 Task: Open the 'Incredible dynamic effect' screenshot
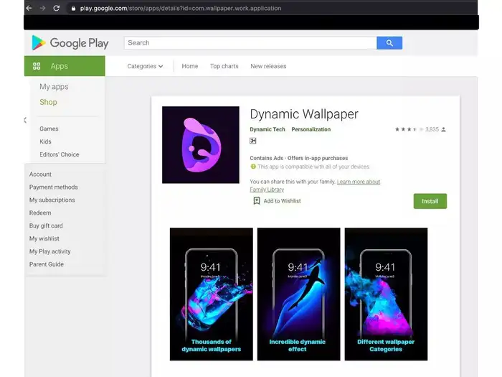[x=298, y=294]
